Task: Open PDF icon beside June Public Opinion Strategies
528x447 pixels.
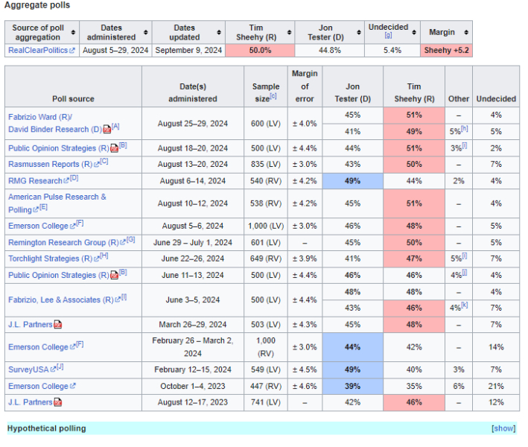Action: click(x=114, y=275)
